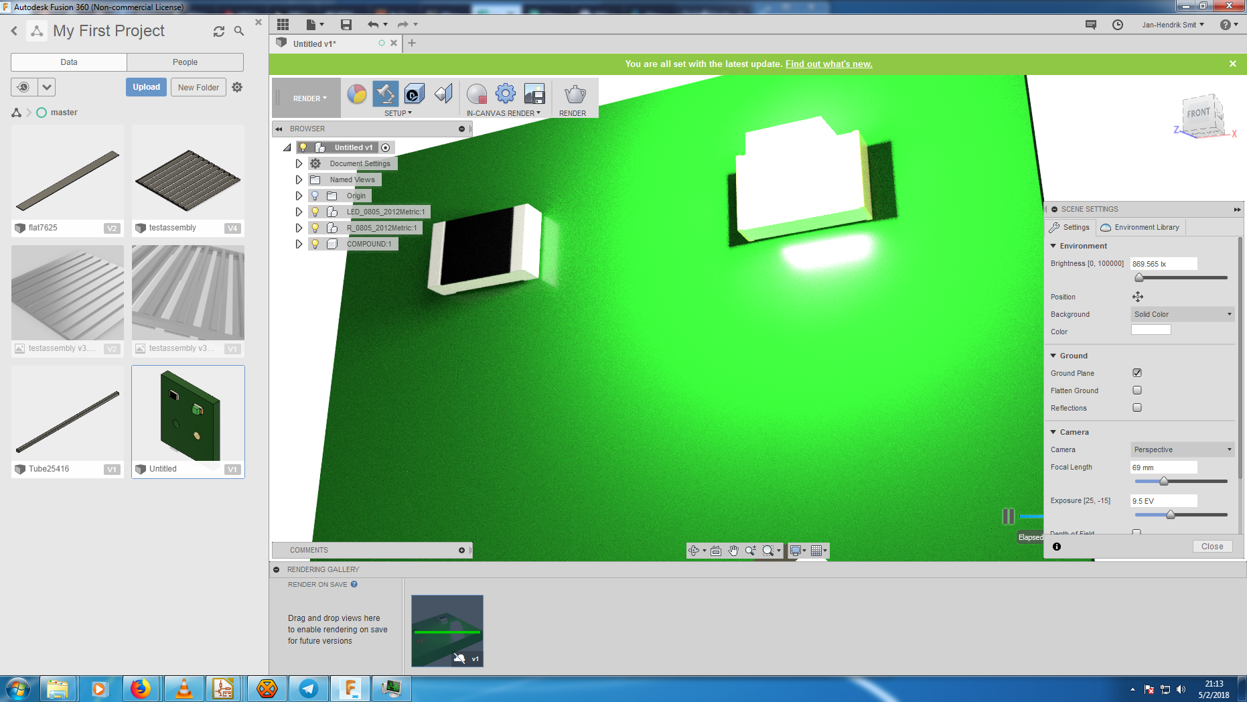
Task: Add a new document tab
Action: point(412,43)
